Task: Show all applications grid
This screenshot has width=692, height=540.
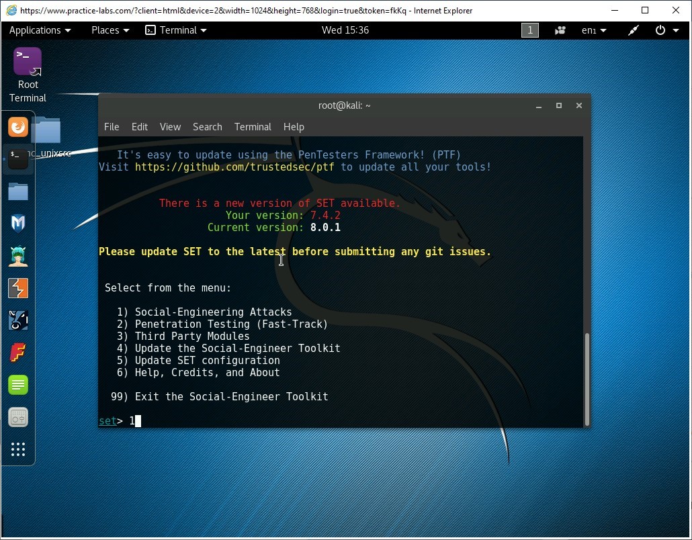Action: point(18,449)
